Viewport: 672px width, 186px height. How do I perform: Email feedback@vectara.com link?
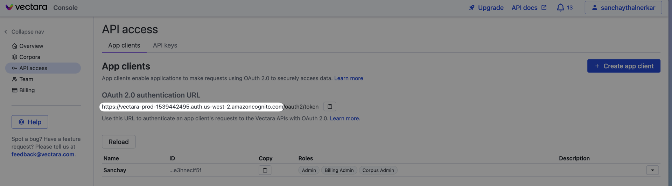[43, 155]
